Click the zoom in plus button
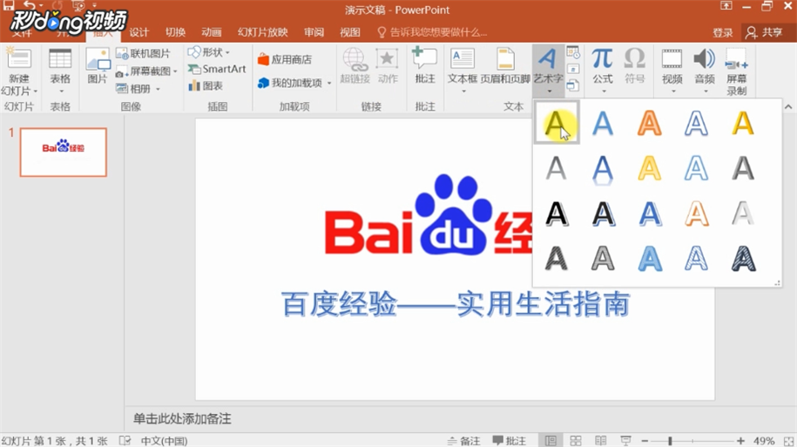Screen dimensions: 797x447 pyautogui.click(x=740, y=441)
